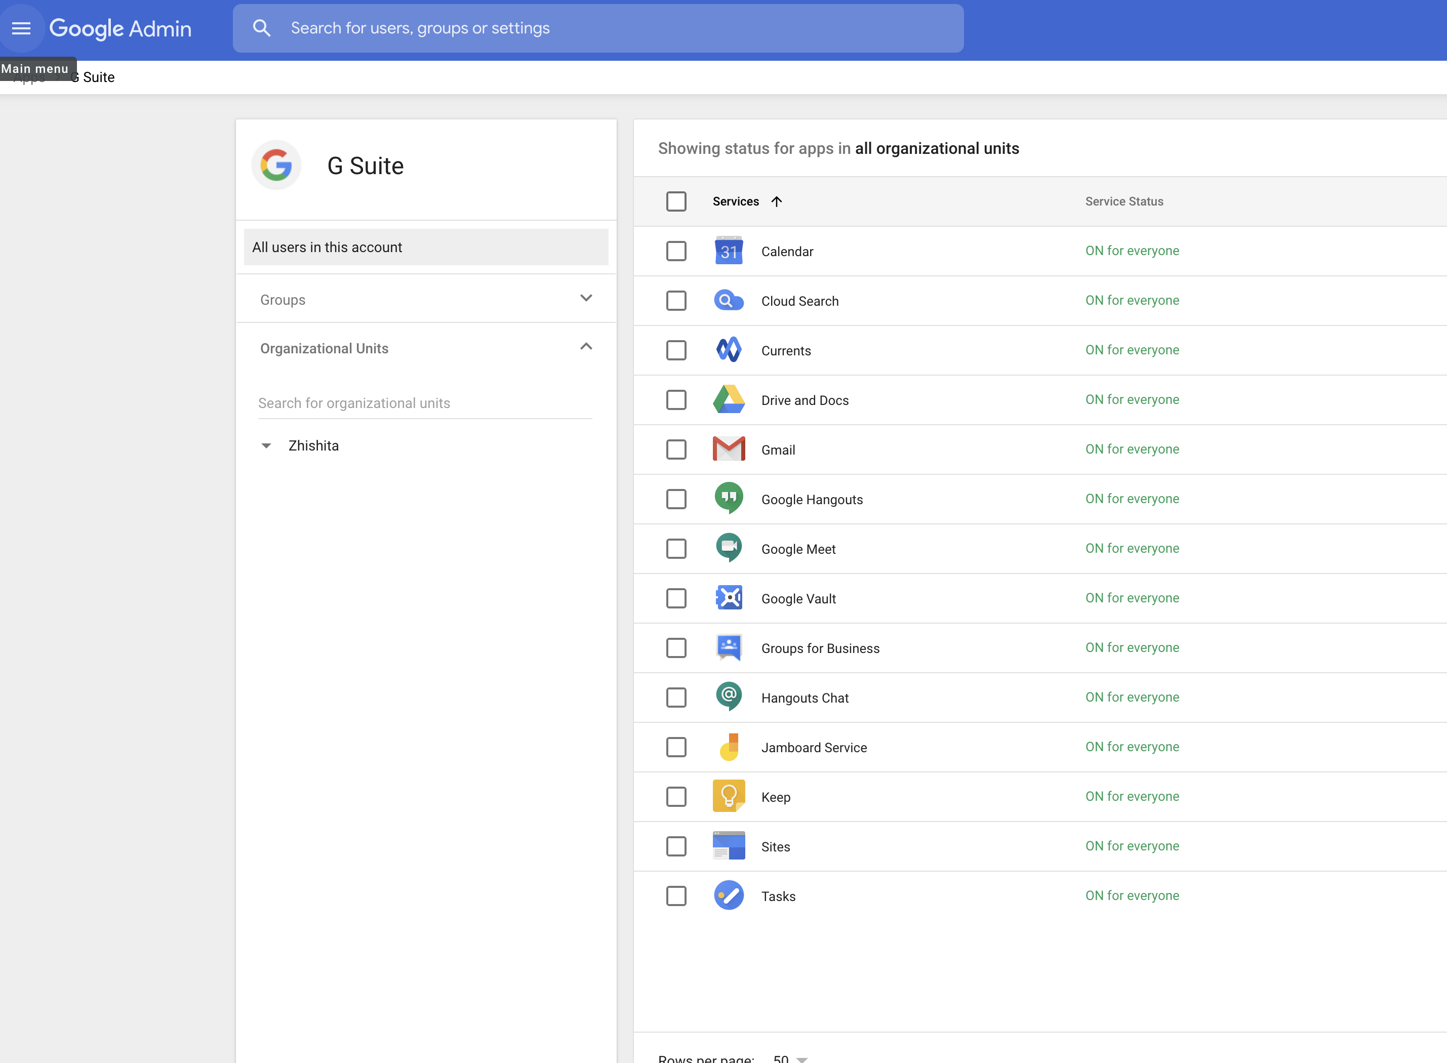Viewport: 1447px width, 1063px height.
Task: Select the Currents app icon
Action: pyautogui.click(x=728, y=350)
